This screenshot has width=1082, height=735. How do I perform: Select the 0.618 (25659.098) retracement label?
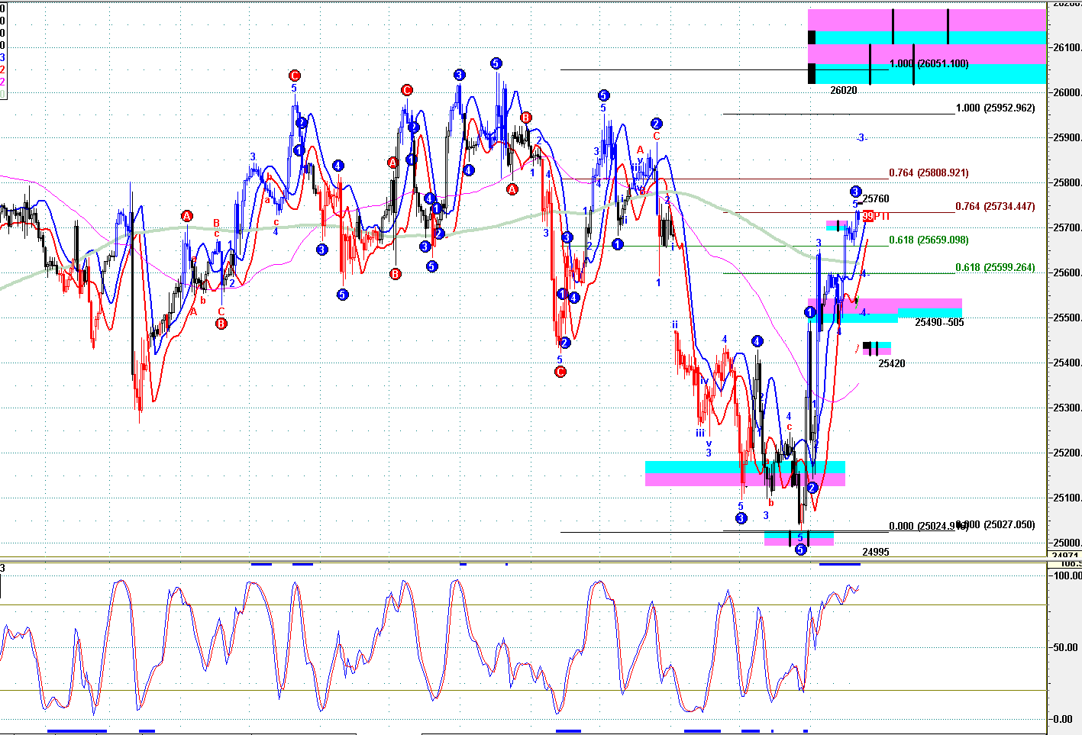929,240
